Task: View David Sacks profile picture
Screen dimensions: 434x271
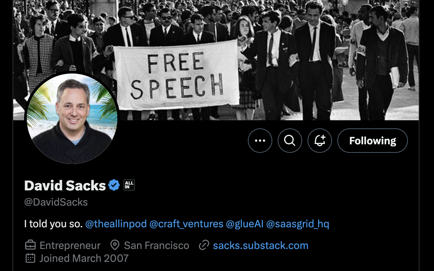Action: pyautogui.click(x=72, y=119)
